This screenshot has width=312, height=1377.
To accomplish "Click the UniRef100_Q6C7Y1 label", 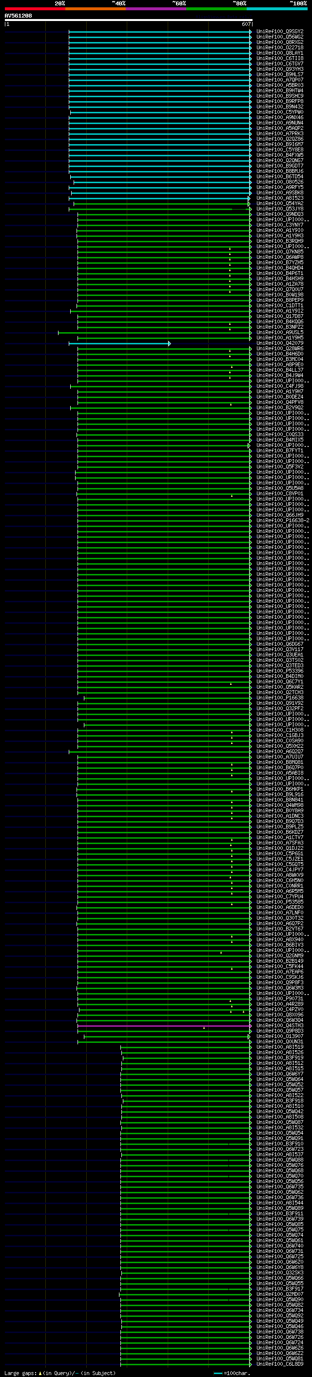I will pos(279,681).
